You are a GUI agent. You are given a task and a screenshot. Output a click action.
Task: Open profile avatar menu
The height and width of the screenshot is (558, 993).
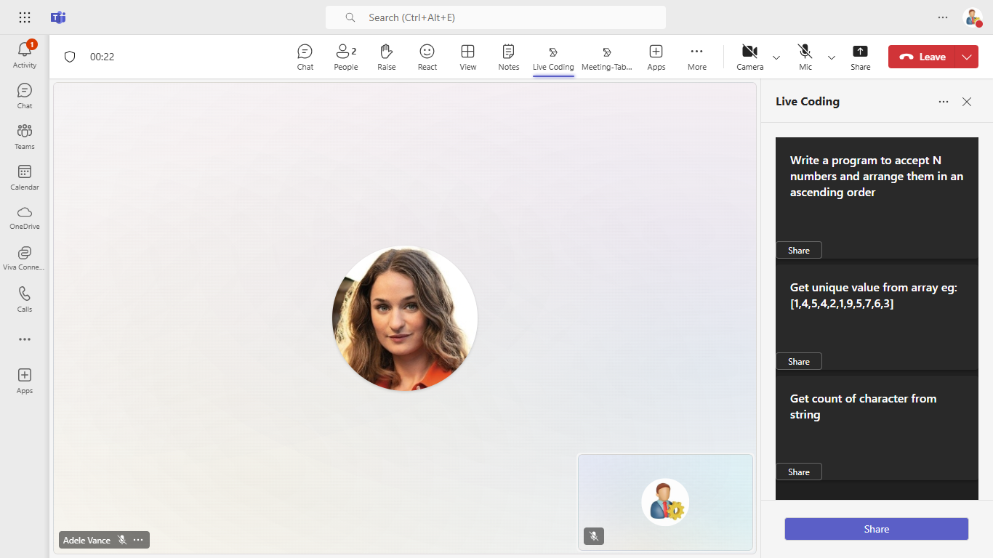973,17
